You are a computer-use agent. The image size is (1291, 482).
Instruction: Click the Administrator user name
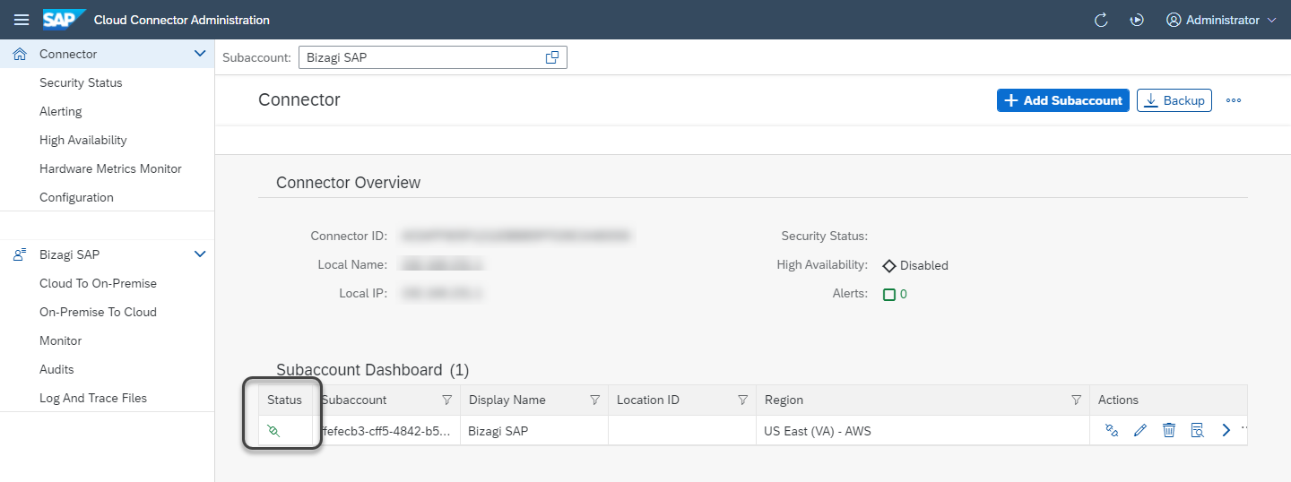(1222, 20)
